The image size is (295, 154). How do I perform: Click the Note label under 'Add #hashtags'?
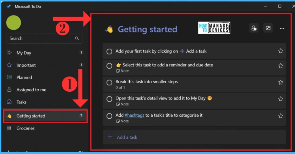[x=122, y=121]
